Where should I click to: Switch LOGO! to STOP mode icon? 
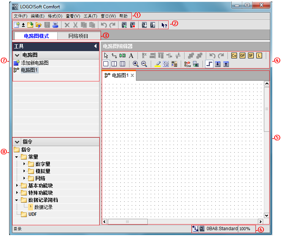pyautogui.click(x=133, y=25)
